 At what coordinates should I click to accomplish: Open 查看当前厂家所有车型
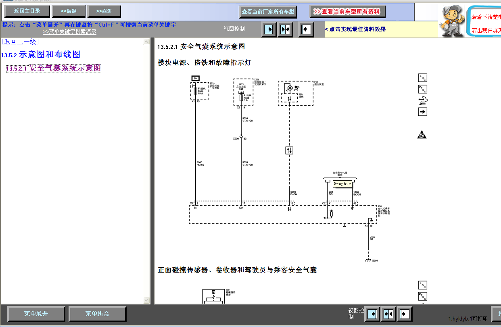[x=268, y=12]
